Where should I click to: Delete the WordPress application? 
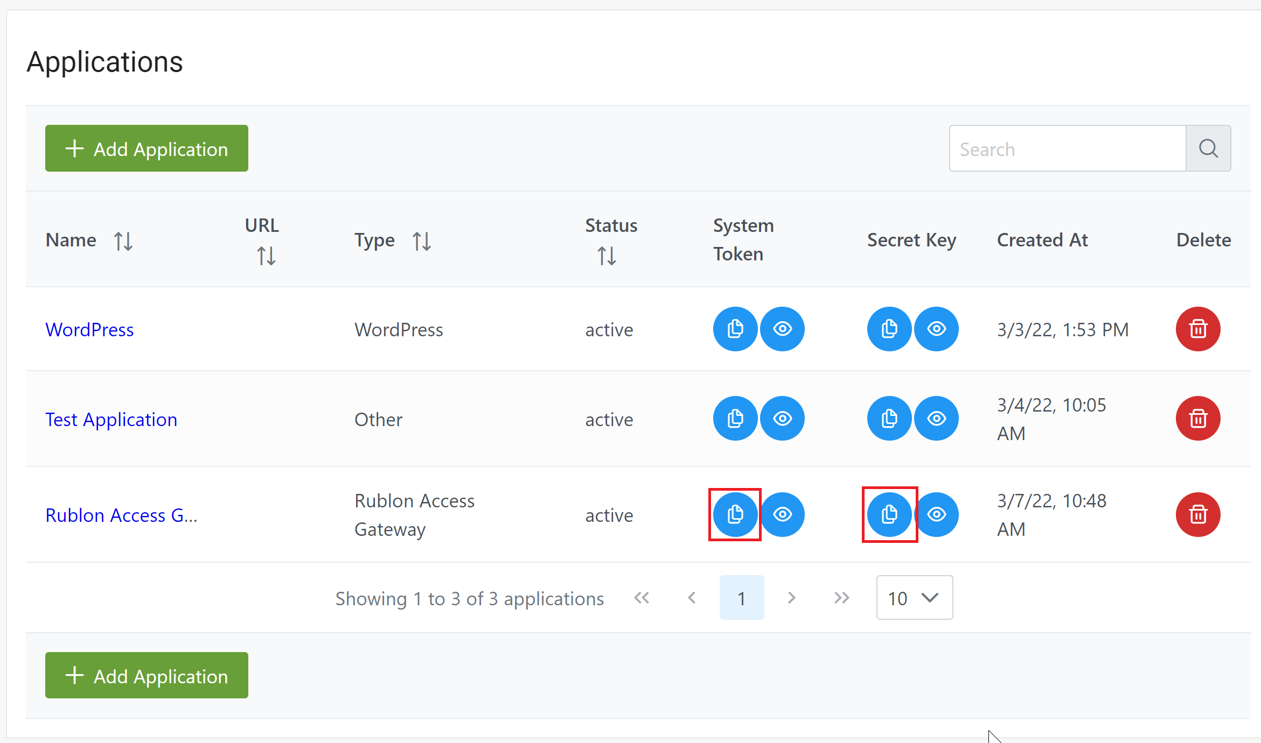coord(1197,329)
